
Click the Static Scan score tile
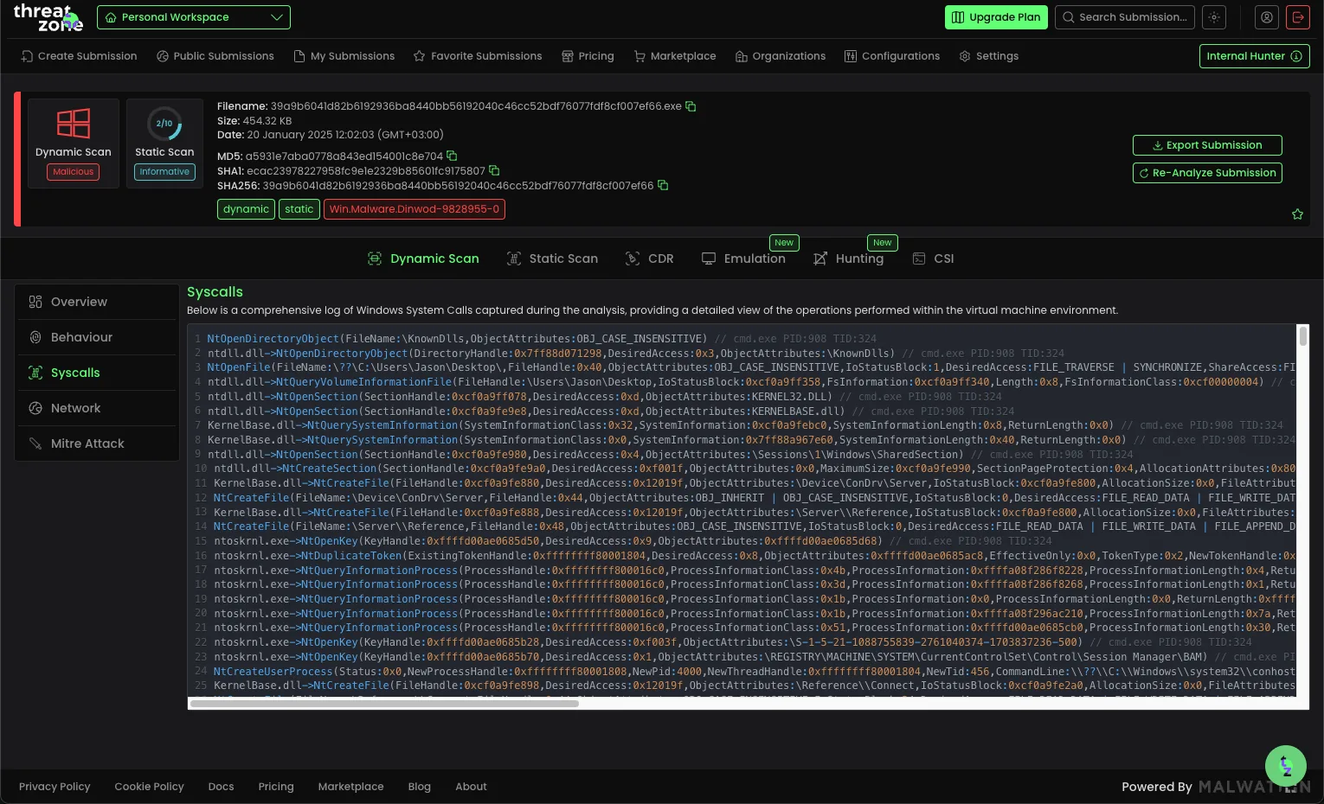click(164, 143)
